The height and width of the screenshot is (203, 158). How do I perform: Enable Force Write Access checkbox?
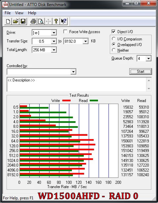(x=65, y=31)
